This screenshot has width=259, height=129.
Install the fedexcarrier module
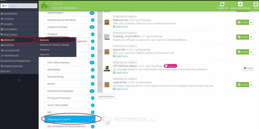coord(242,22)
